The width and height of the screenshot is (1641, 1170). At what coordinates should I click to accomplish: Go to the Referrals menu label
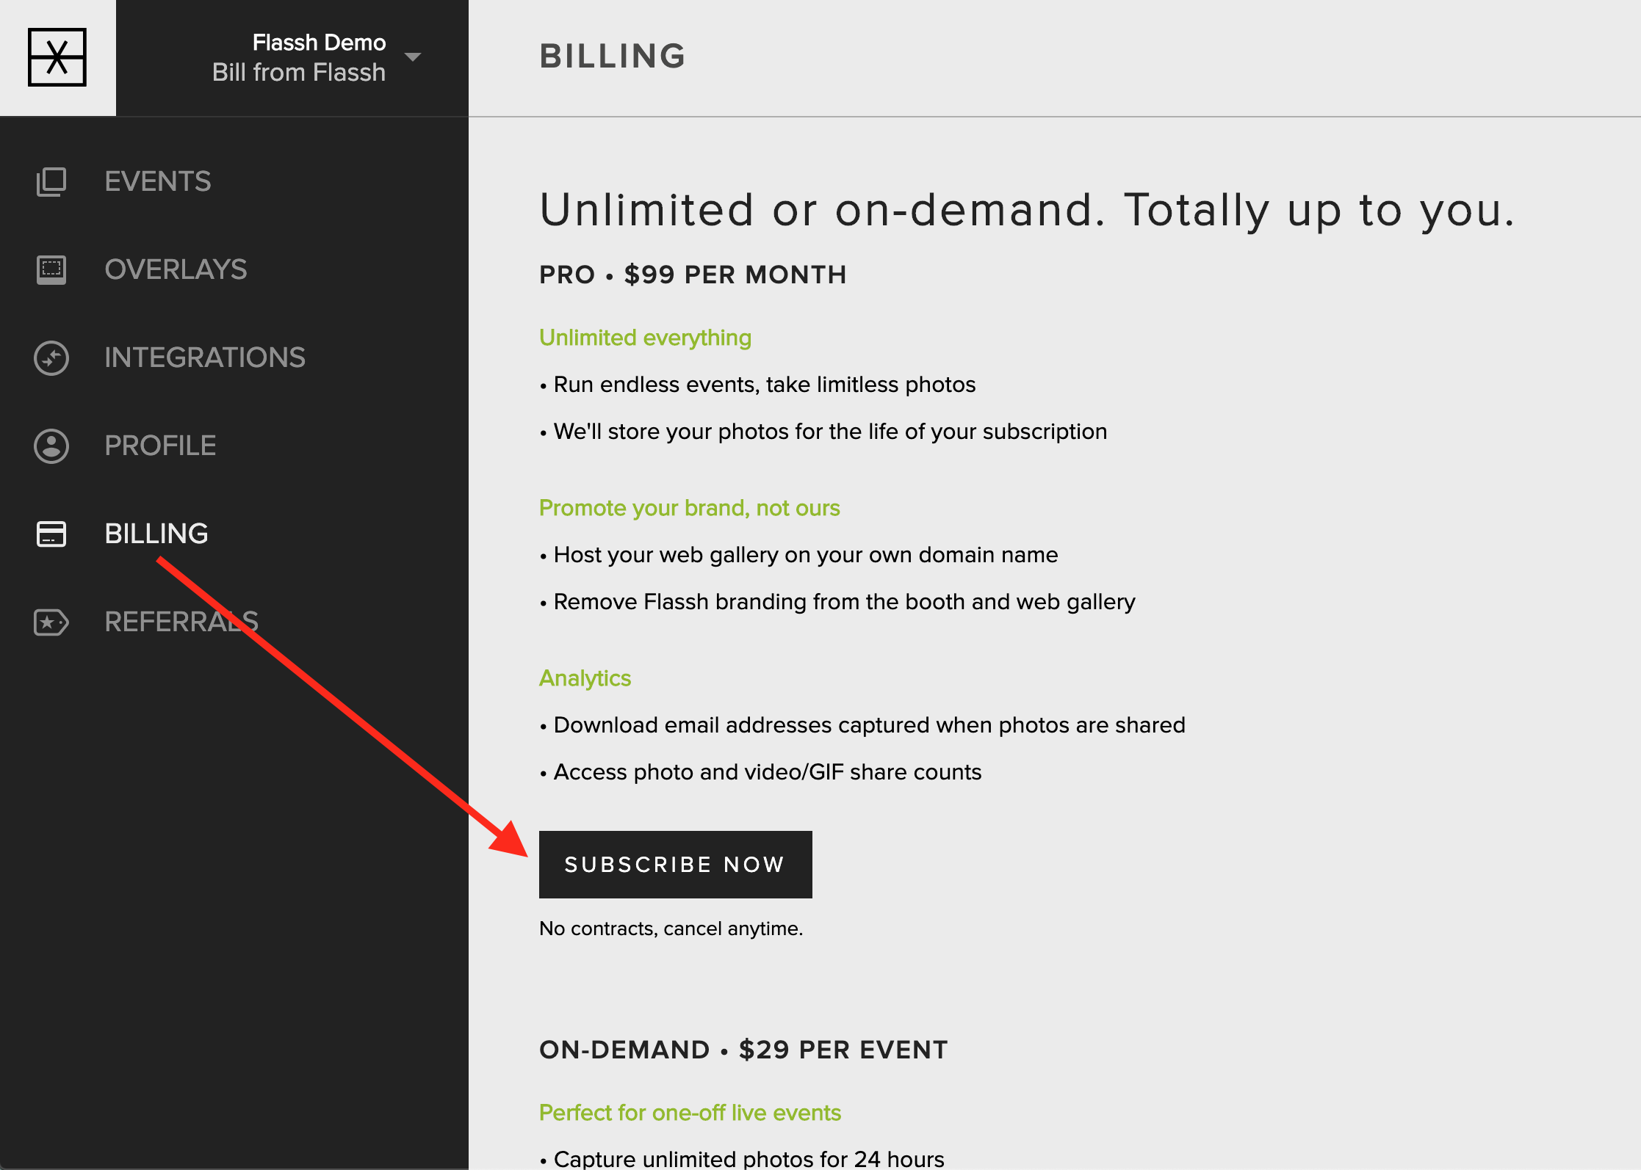point(181,622)
